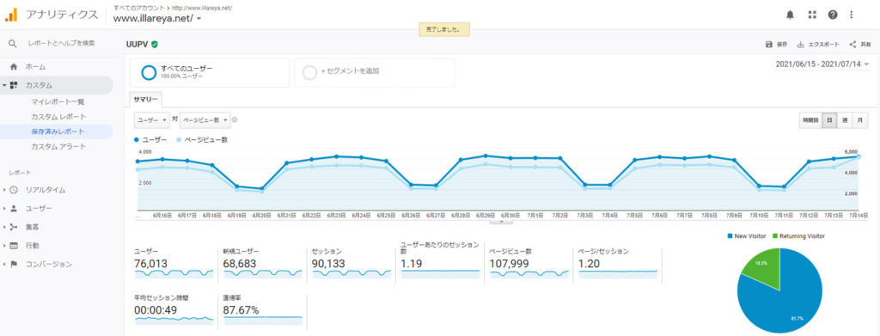Expand the コンバージョン report section
The height and width of the screenshot is (336, 880).
point(4,264)
